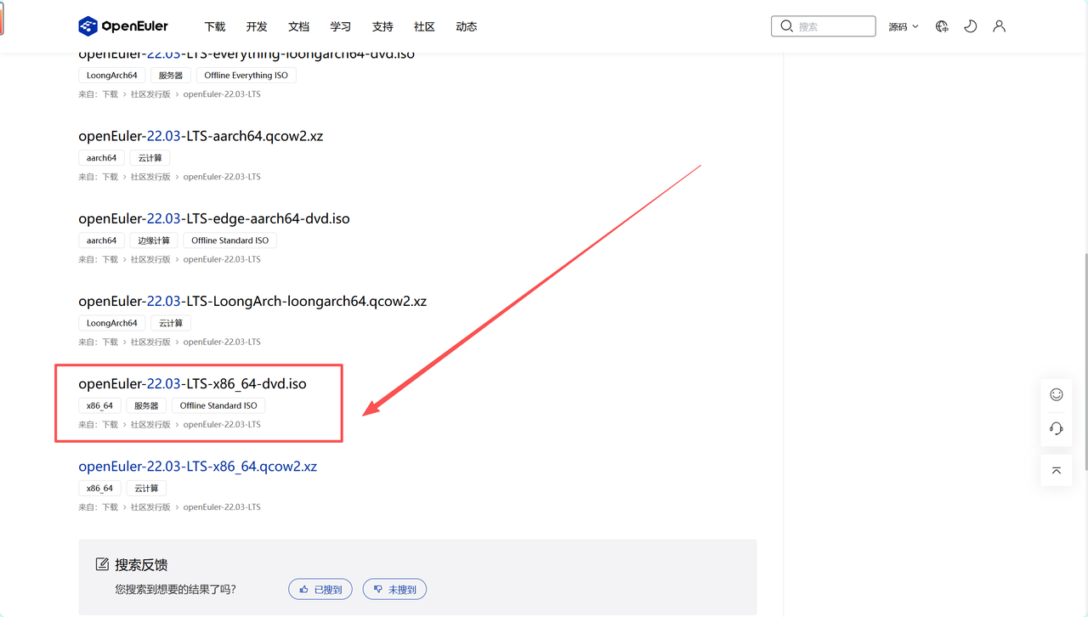
Task: Open the smiley feedback icon
Action: click(1057, 394)
